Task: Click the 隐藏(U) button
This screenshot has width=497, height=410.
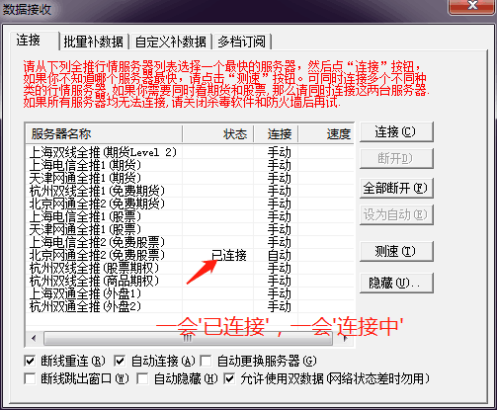Action: click(x=396, y=283)
